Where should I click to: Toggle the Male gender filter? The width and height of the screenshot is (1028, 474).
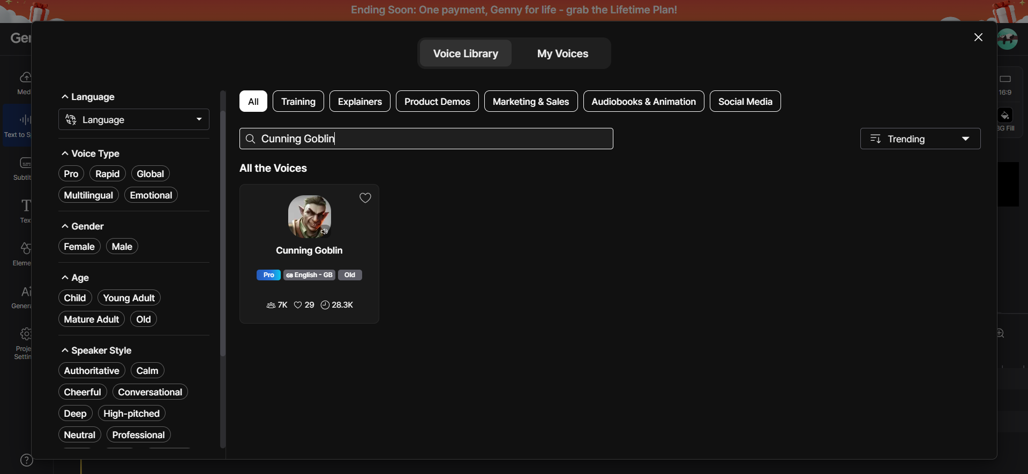[122, 247]
